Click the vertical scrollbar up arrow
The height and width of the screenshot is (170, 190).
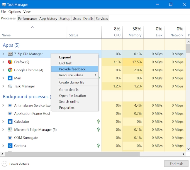tap(188, 42)
